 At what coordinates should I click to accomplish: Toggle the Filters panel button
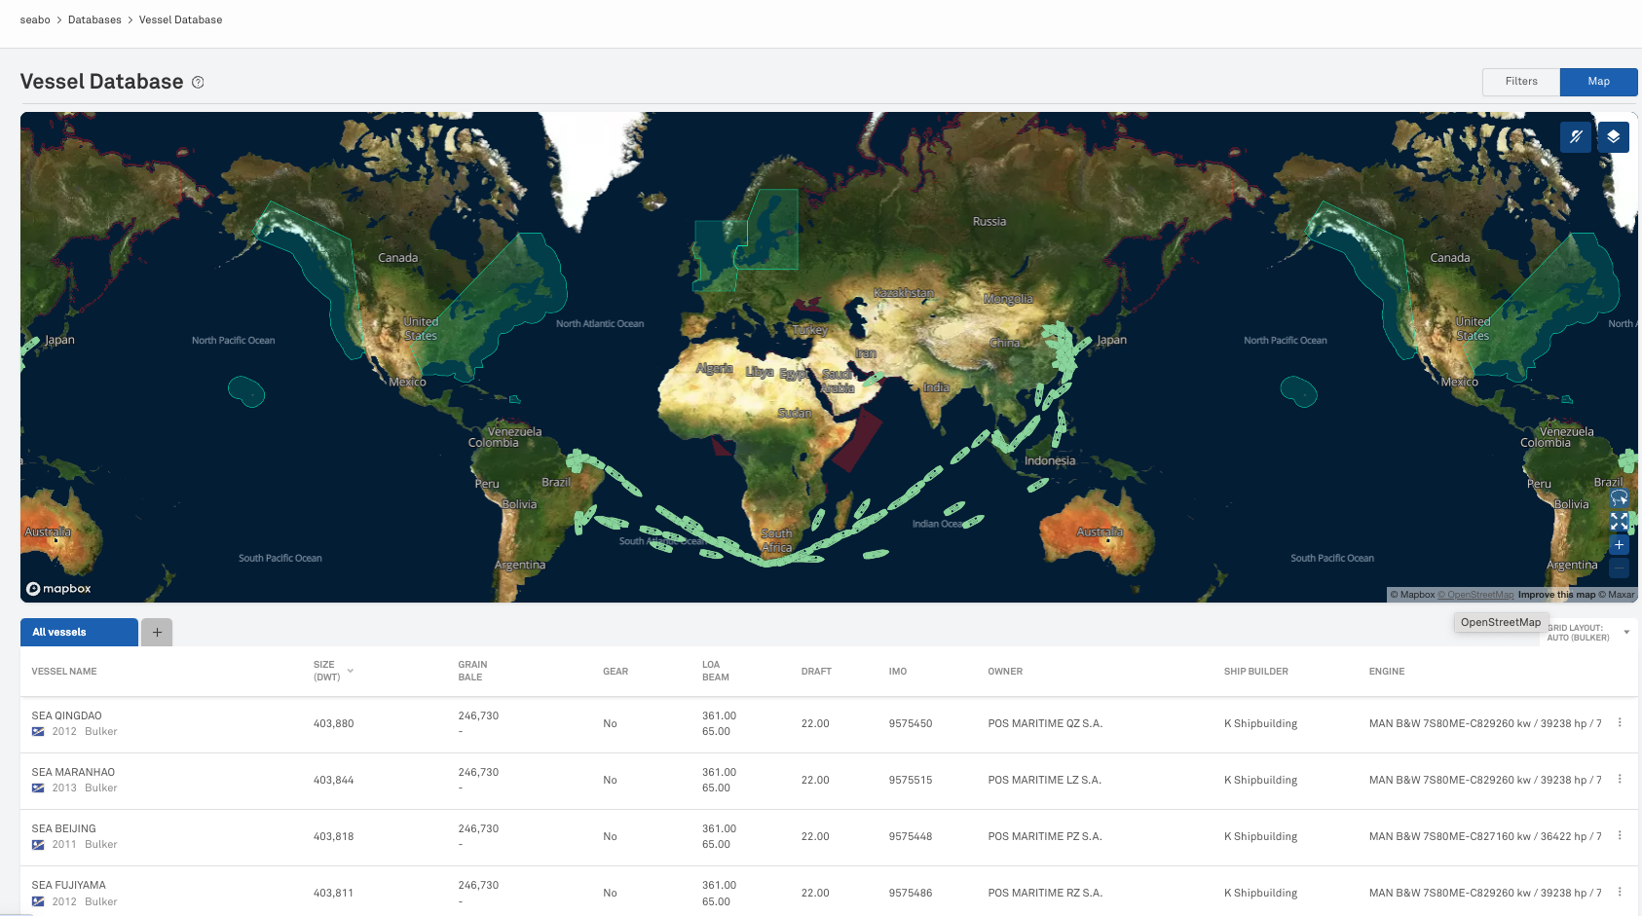point(1520,82)
